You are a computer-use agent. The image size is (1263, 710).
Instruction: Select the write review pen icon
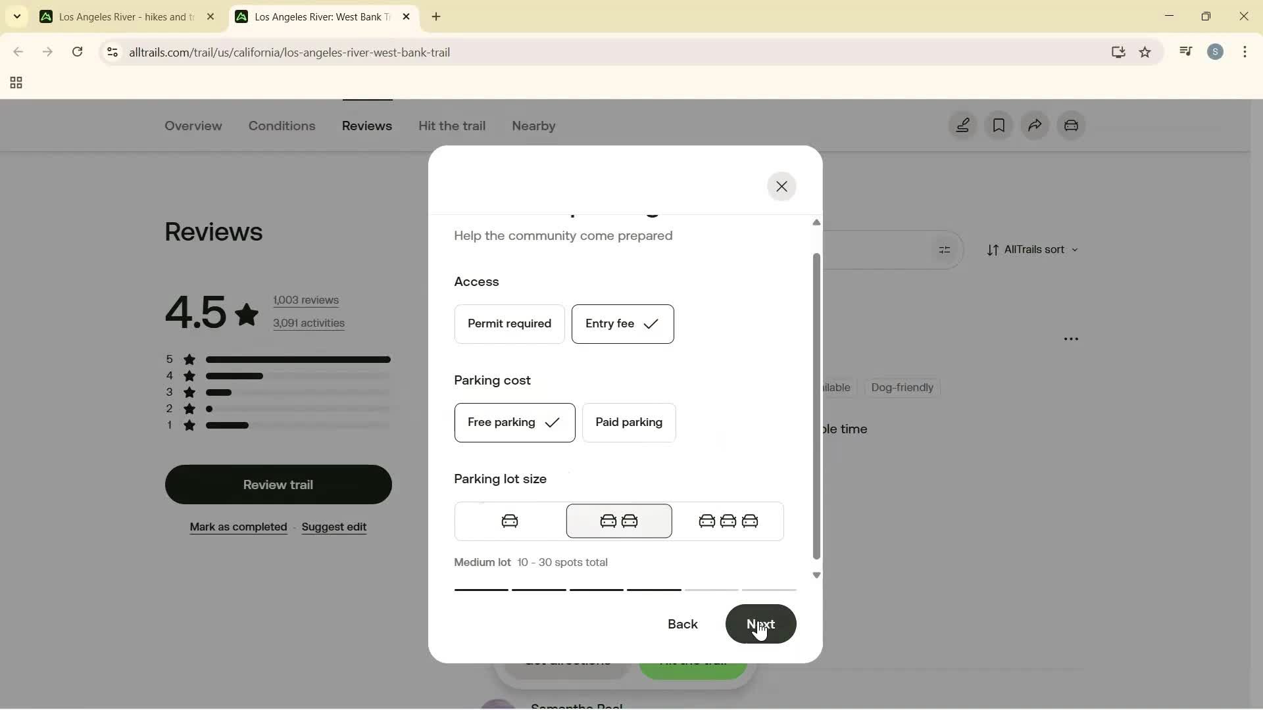pos(962,125)
